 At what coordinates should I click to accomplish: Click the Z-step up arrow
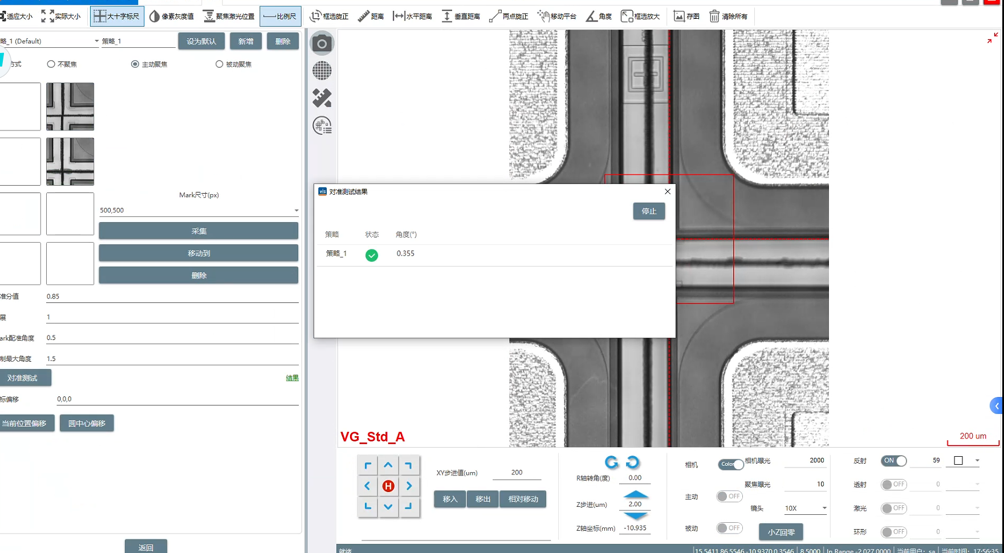point(635,494)
